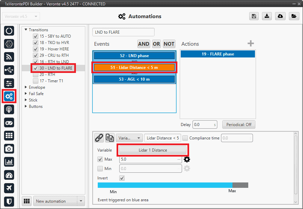The height and width of the screenshot is (209, 303).
Task: Open the camera panel from sidebar
Action: pyautogui.click(x=9, y=149)
